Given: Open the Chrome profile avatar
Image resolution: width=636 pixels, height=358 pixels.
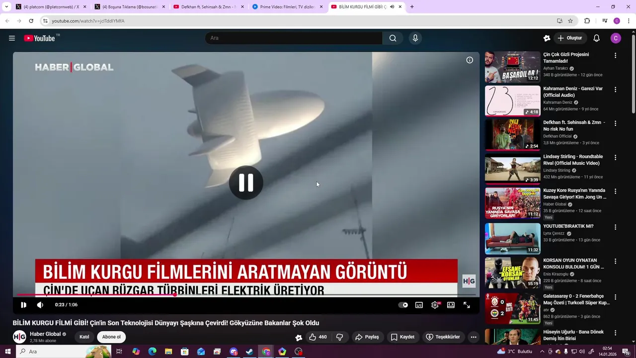Looking at the screenshot, I should [x=617, y=21].
